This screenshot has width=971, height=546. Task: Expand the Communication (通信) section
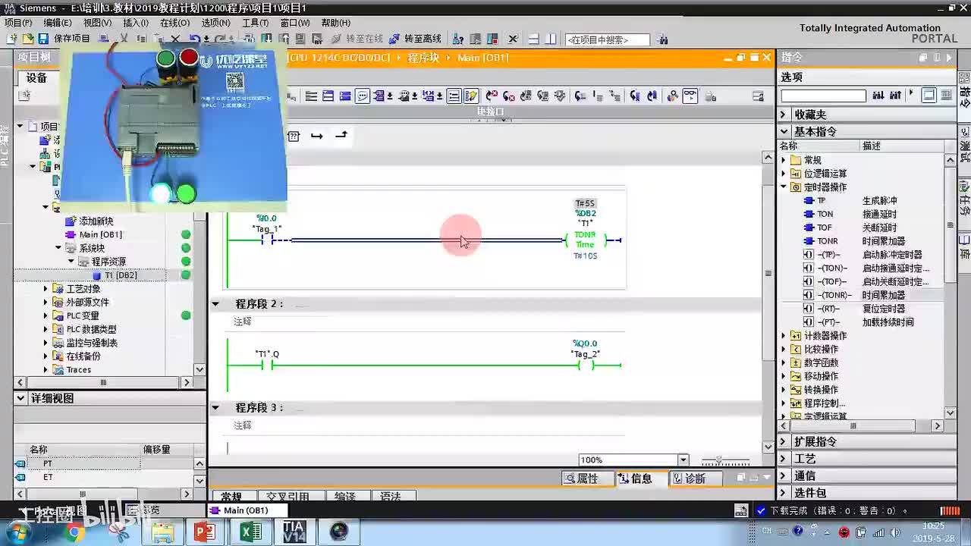click(x=784, y=475)
